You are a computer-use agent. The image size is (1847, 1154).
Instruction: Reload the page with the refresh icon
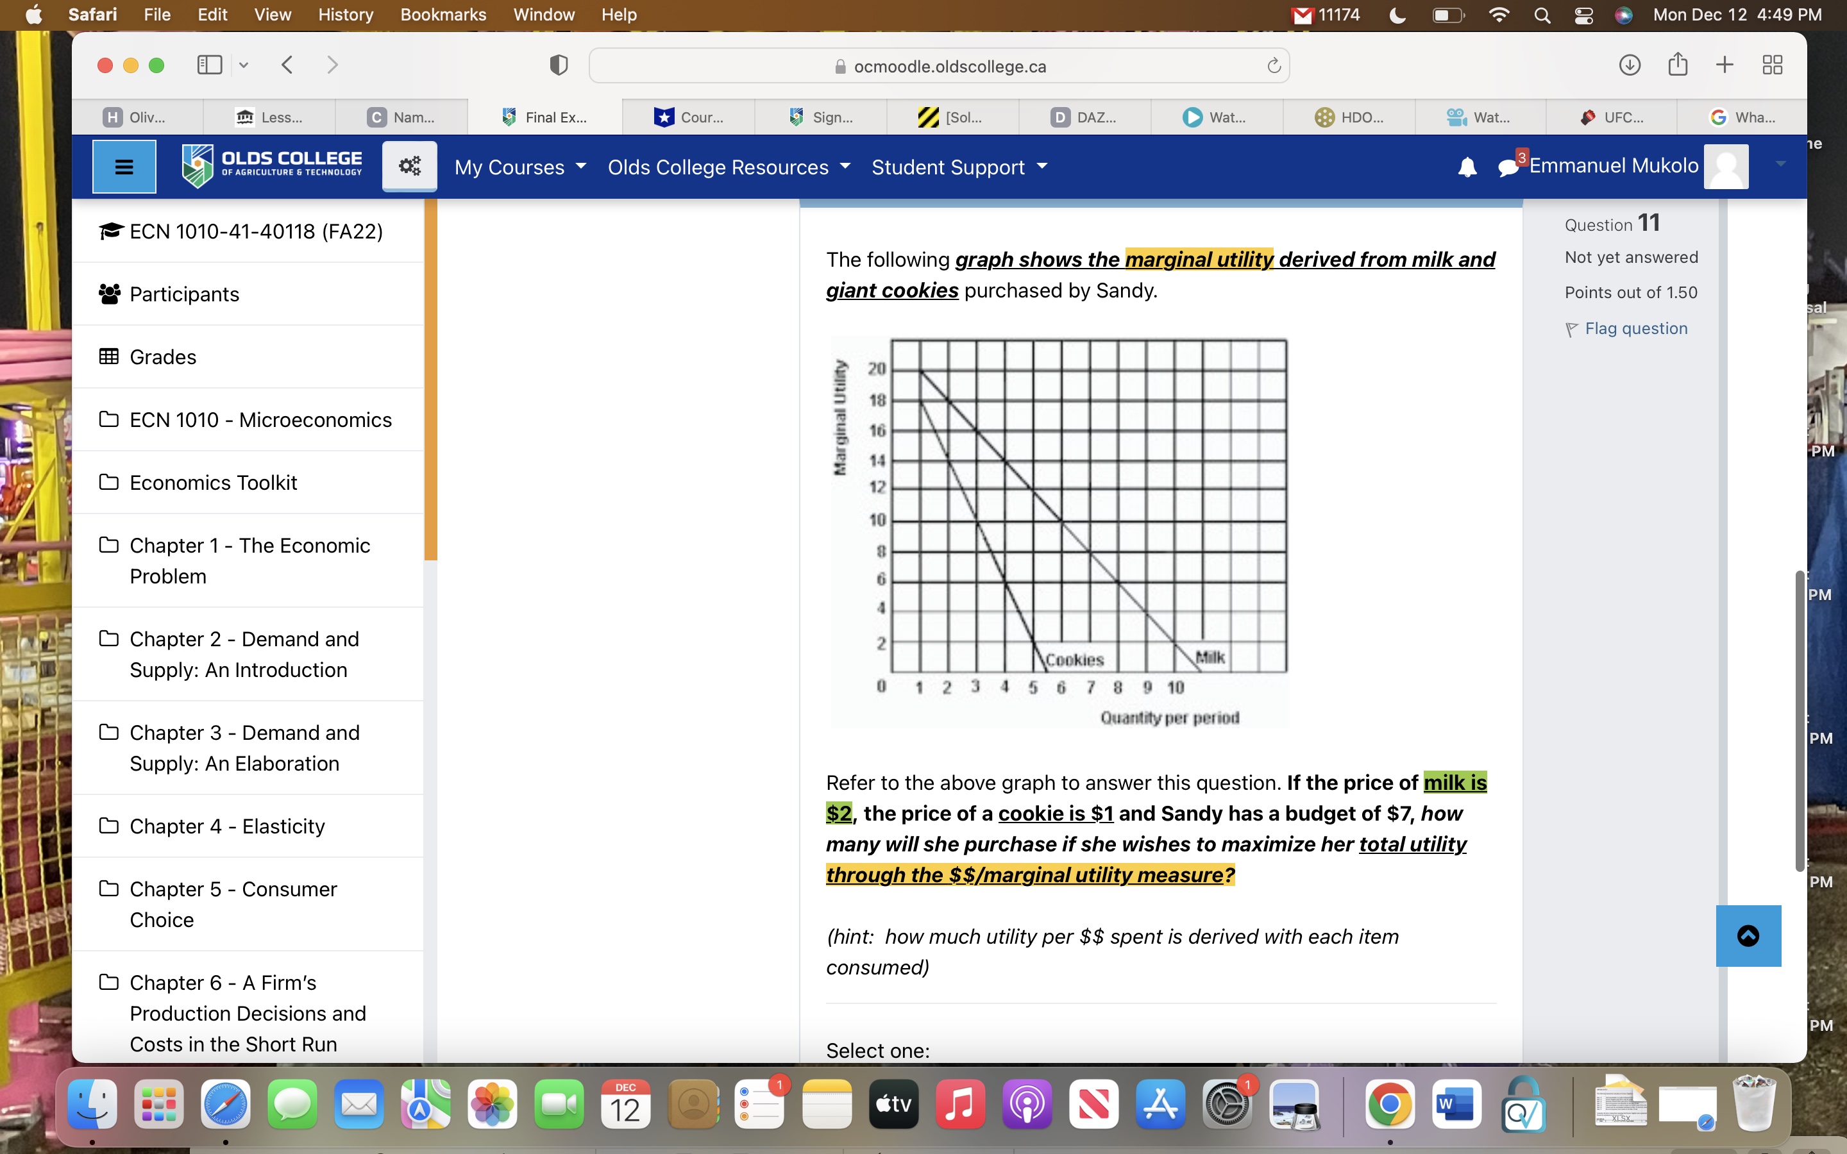1273,65
